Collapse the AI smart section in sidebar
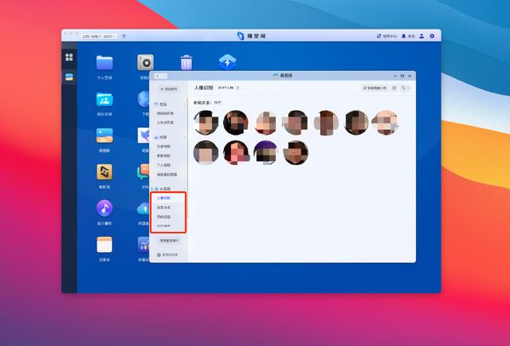This screenshot has width=510, height=346. coord(185,189)
